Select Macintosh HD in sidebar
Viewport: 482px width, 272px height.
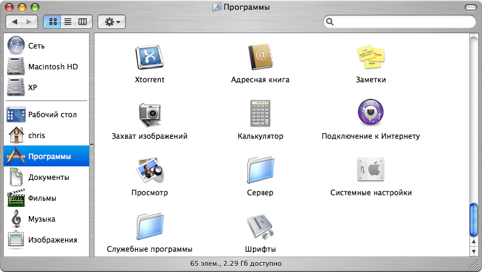click(47, 66)
